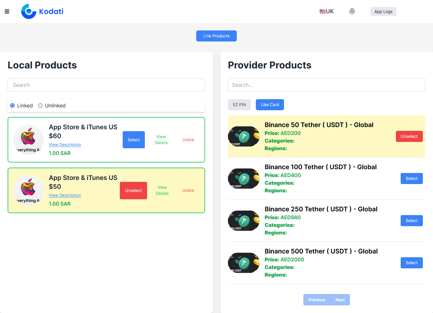Go to the Next page
This screenshot has height=313, width=433.
pyautogui.click(x=340, y=300)
